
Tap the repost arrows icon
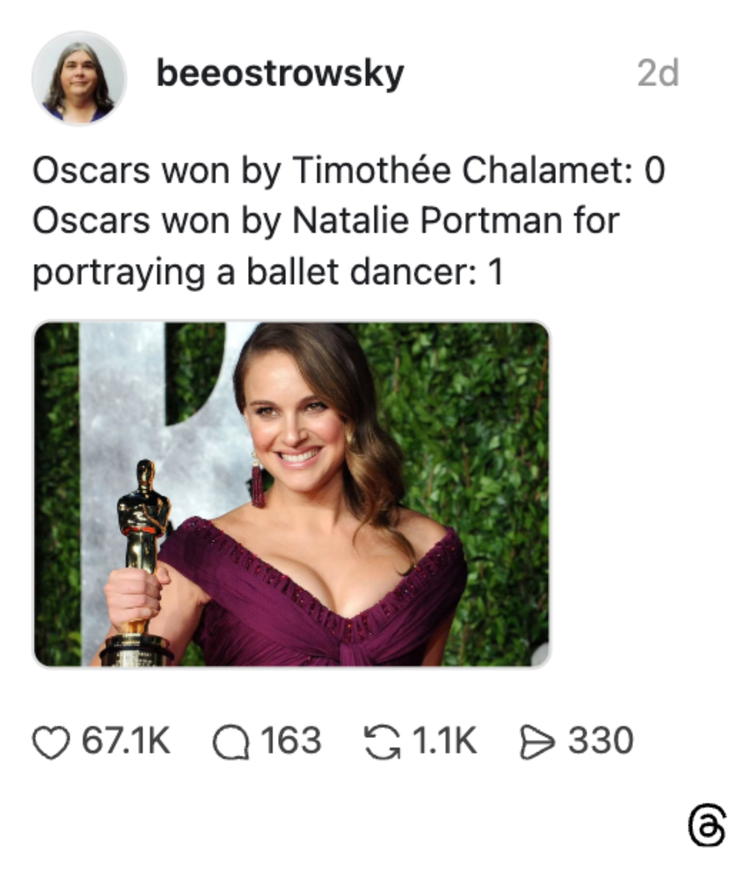tap(382, 742)
